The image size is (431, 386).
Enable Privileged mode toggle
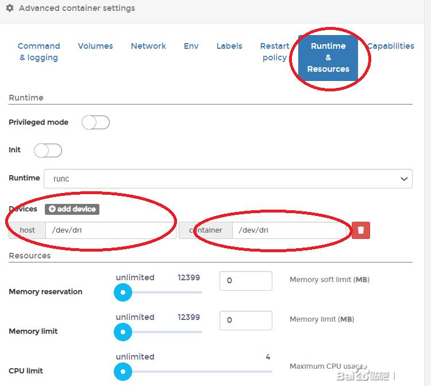click(x=95, y=122)
